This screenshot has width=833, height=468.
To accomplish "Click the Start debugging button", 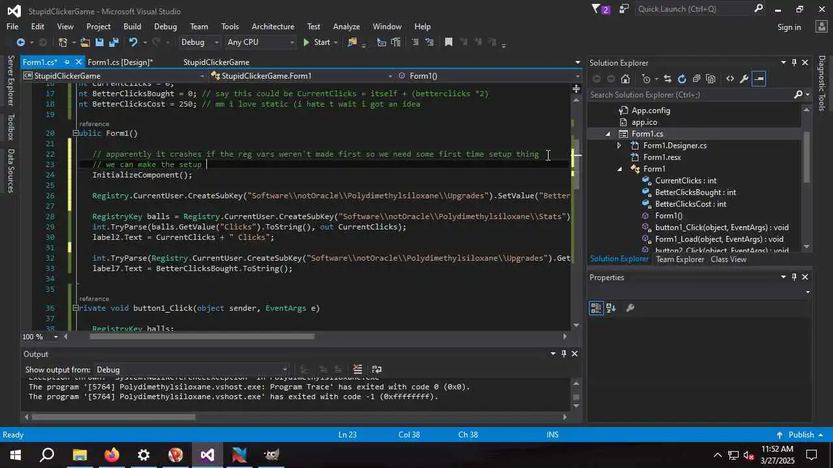I will pyautogui.click(x=316, y=42).
